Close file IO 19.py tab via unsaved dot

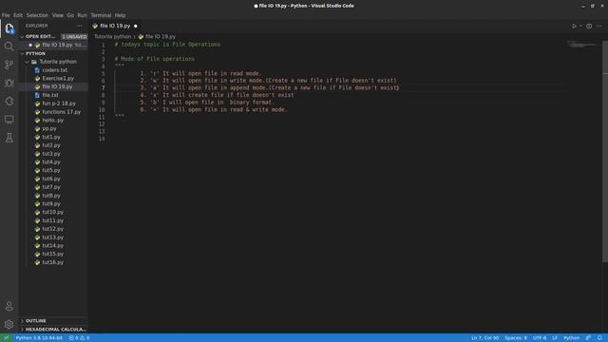[135, 26]
